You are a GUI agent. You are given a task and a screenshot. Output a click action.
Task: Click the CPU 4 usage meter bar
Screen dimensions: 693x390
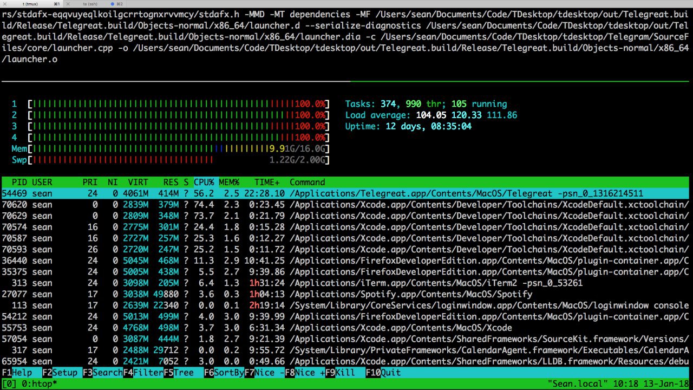[x=179, y=138]
